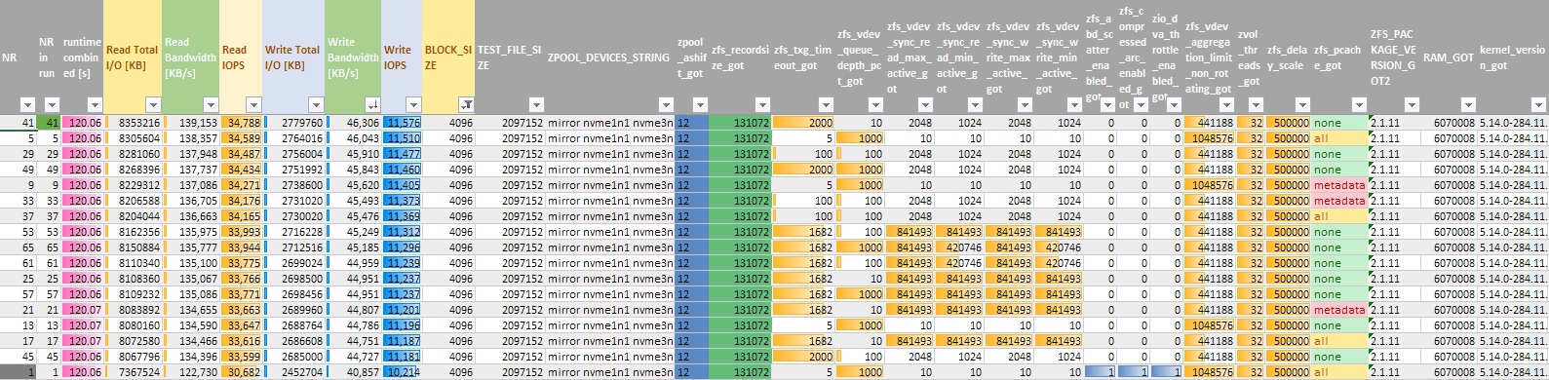Select the Write Bandwidth cell 44,807

point(353,310)
